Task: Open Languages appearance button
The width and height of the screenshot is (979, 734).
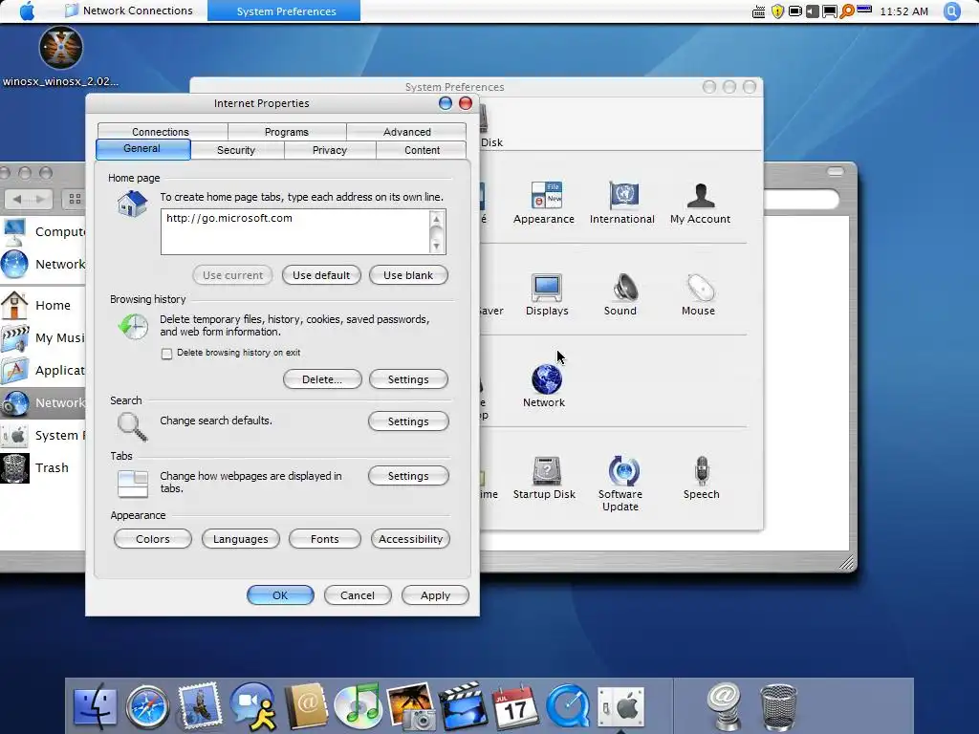Action: point(240,539)
